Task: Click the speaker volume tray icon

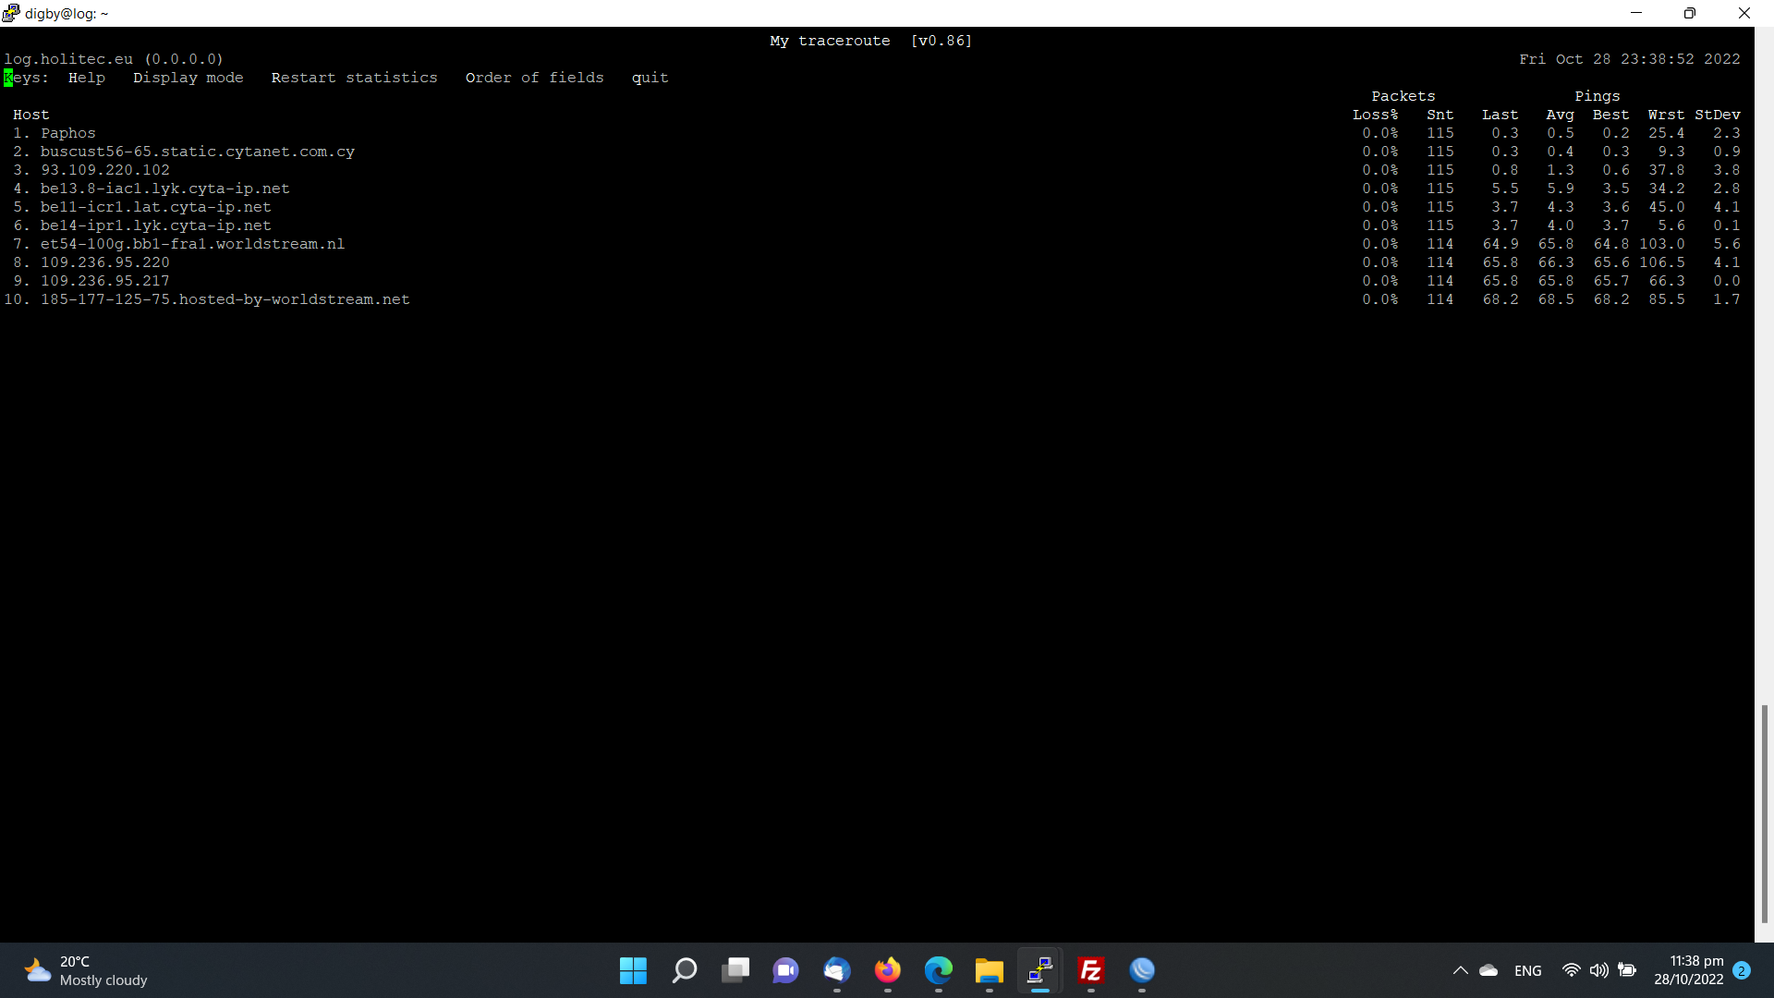Action: click(x=1599, y=970)
